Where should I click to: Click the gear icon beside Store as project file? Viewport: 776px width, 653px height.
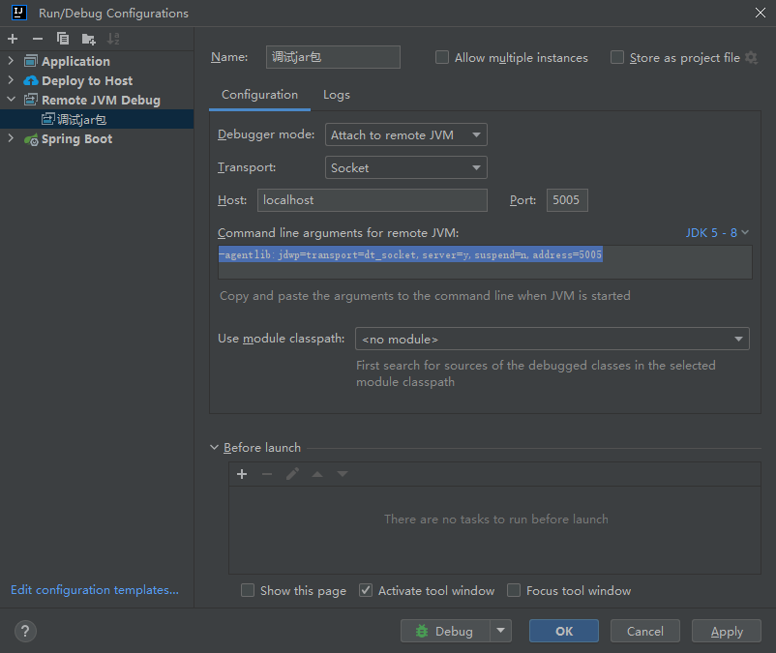tap(751, 58)
